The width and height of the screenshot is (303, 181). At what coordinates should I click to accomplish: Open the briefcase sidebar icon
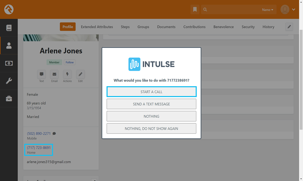pos(9,99)
